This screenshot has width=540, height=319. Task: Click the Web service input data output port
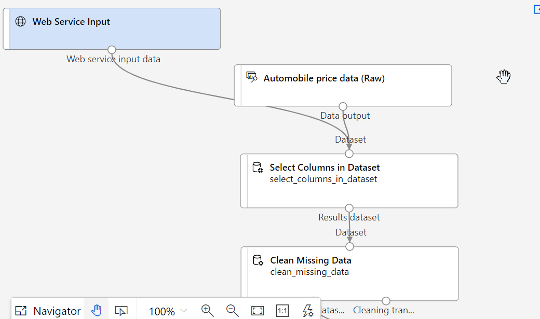pyautogui.click(x=112, y=50)
